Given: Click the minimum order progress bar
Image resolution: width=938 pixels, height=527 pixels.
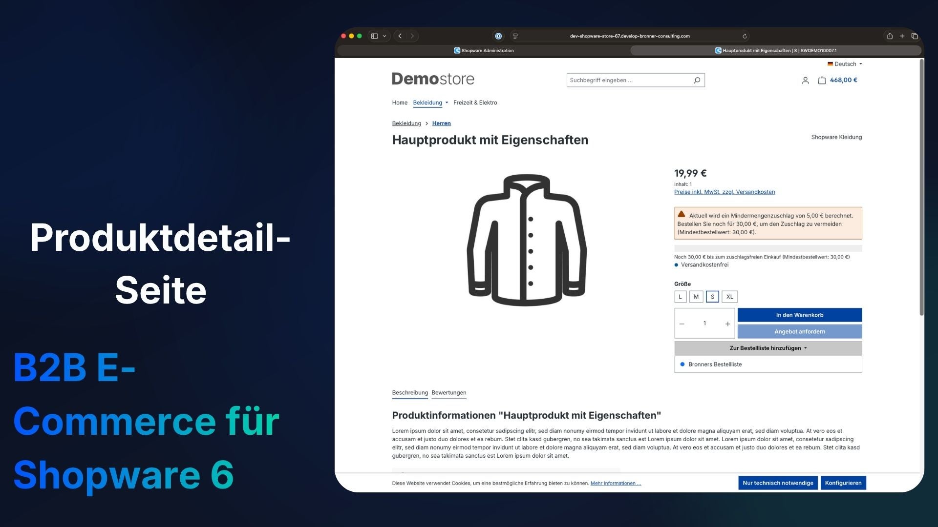Looking at the screenshot, I should (768, 248).
